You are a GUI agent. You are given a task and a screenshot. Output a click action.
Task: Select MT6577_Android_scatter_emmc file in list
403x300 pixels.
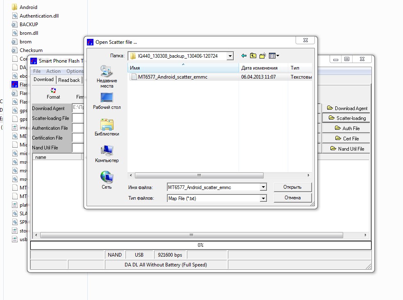[184, 77]
